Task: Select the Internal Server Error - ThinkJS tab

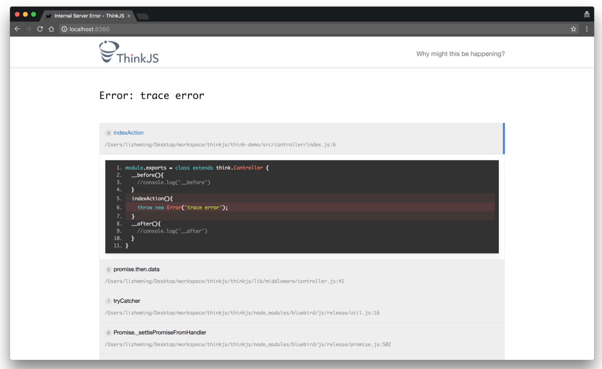Action: point(89,16)
